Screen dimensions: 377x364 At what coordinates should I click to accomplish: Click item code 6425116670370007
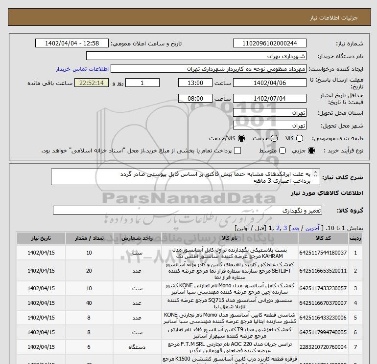point(323,303)
